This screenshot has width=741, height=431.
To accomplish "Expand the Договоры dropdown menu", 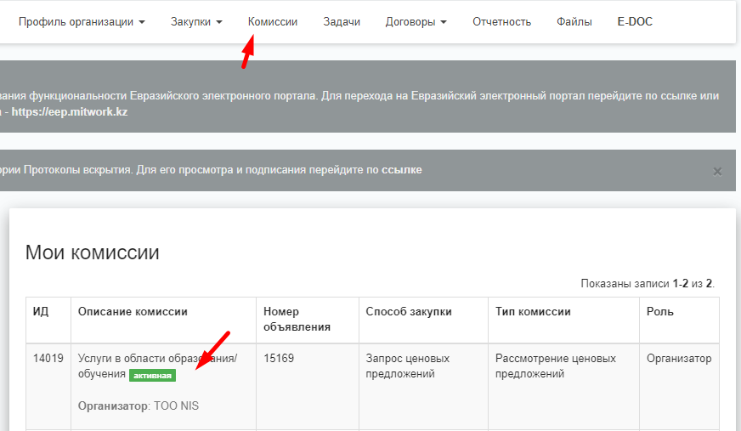I will (x=416, y=22).
